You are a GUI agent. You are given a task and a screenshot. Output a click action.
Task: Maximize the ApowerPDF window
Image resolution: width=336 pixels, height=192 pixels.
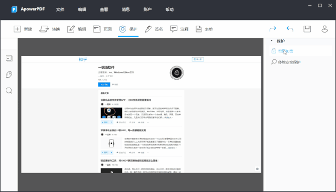click(x=320, y=6)
